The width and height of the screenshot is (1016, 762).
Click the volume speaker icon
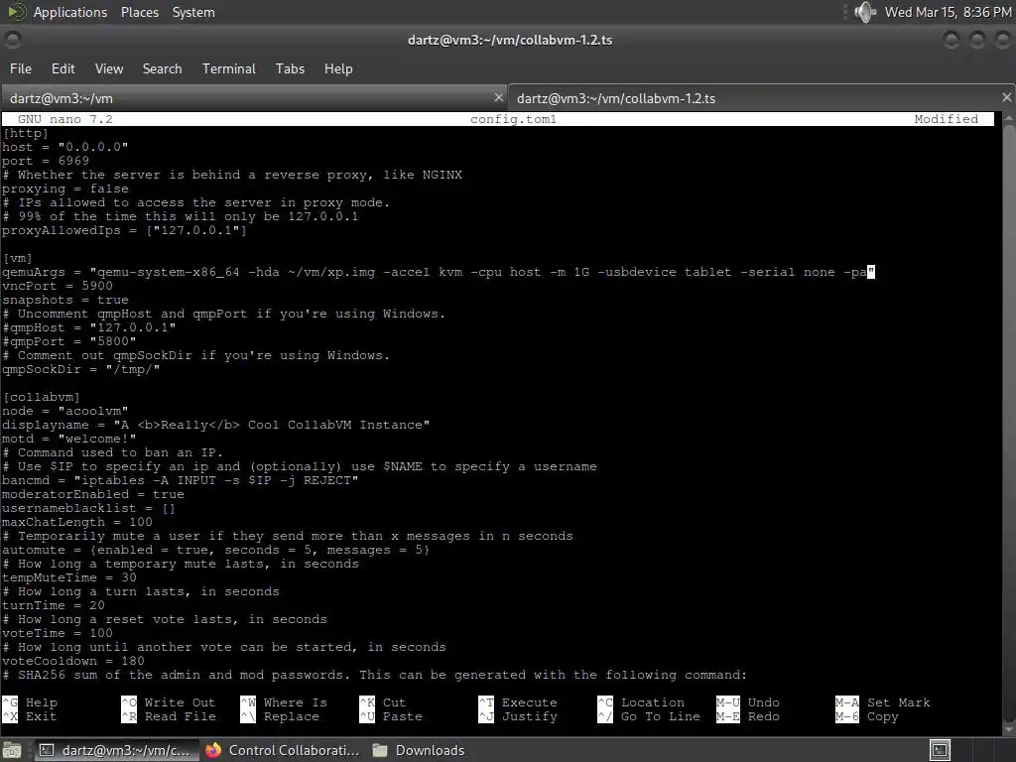click(864, 12)
